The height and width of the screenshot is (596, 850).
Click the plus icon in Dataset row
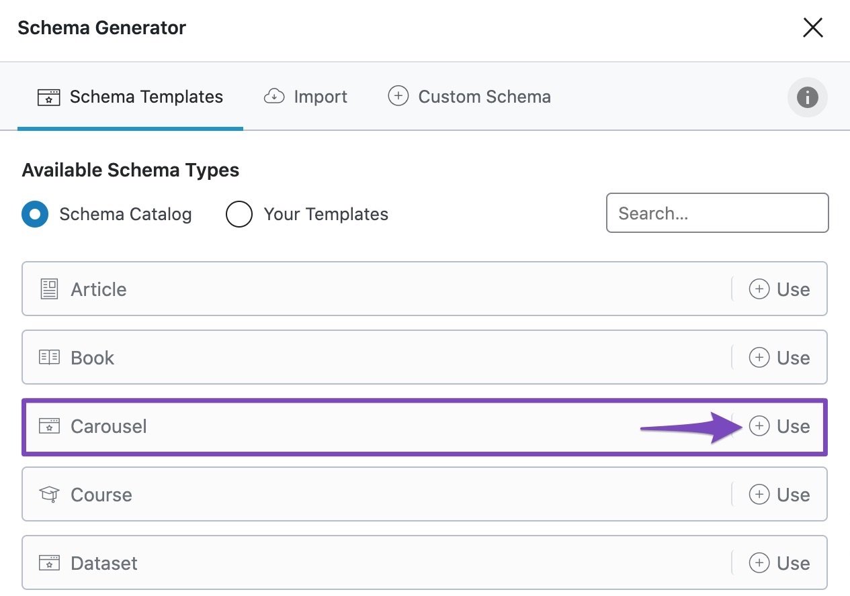[759, 563]
